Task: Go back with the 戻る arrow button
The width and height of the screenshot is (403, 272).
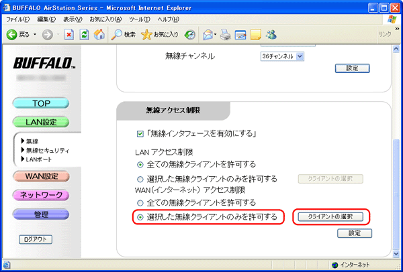Action: [18, 35]
